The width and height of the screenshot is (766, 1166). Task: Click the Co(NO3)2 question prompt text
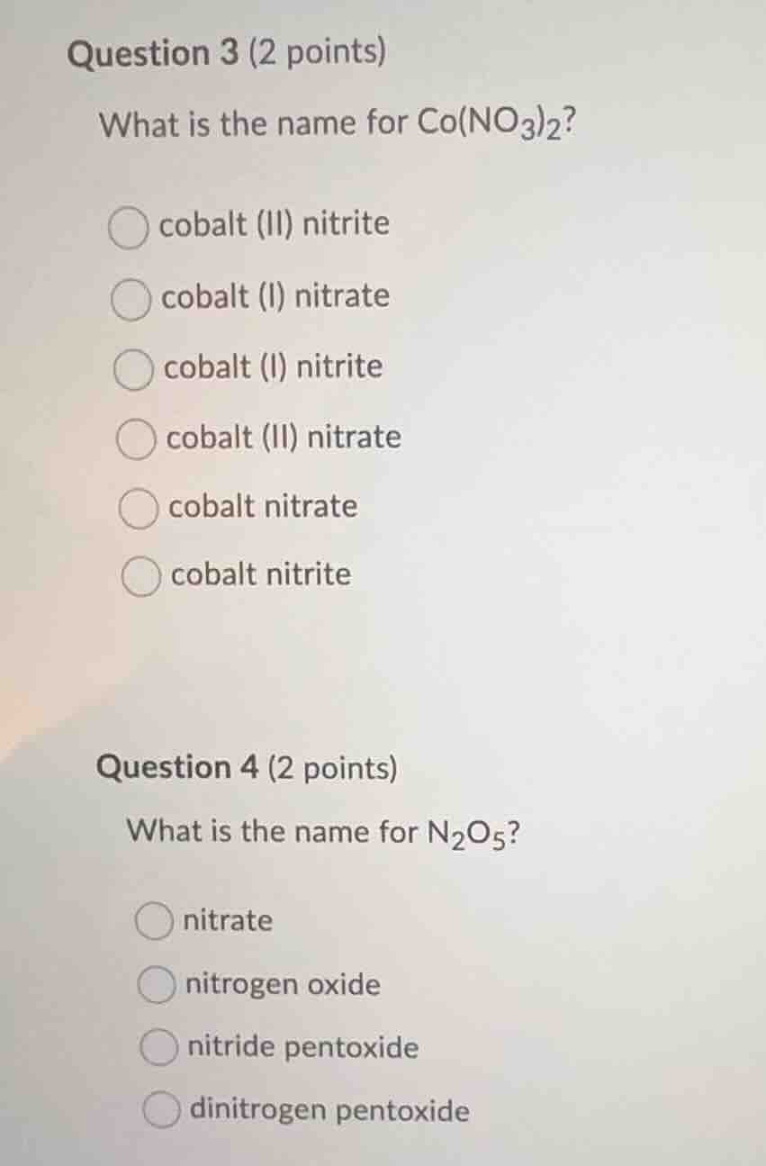coord(339,125)
